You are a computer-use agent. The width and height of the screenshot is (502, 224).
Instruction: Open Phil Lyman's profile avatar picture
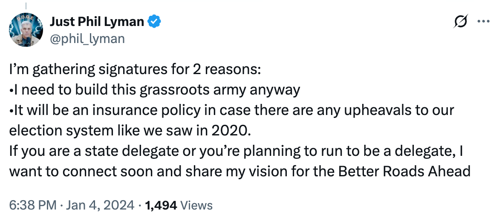[26, 30]
